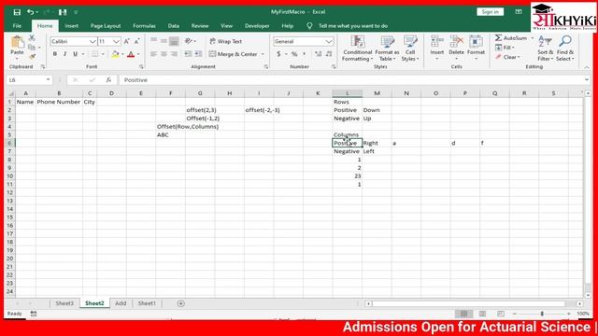Open the font name Calibri dropdown
The height and width of the screenshot is (336, 598).
point(93,41)
